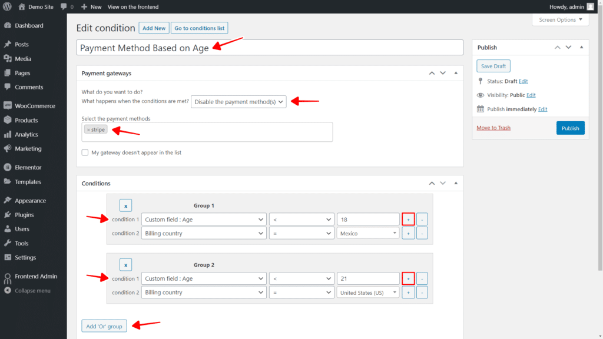Screen dimensions: 603x339
Task: Add a condition row to Group 2
Action: click(x=408, y=278)
